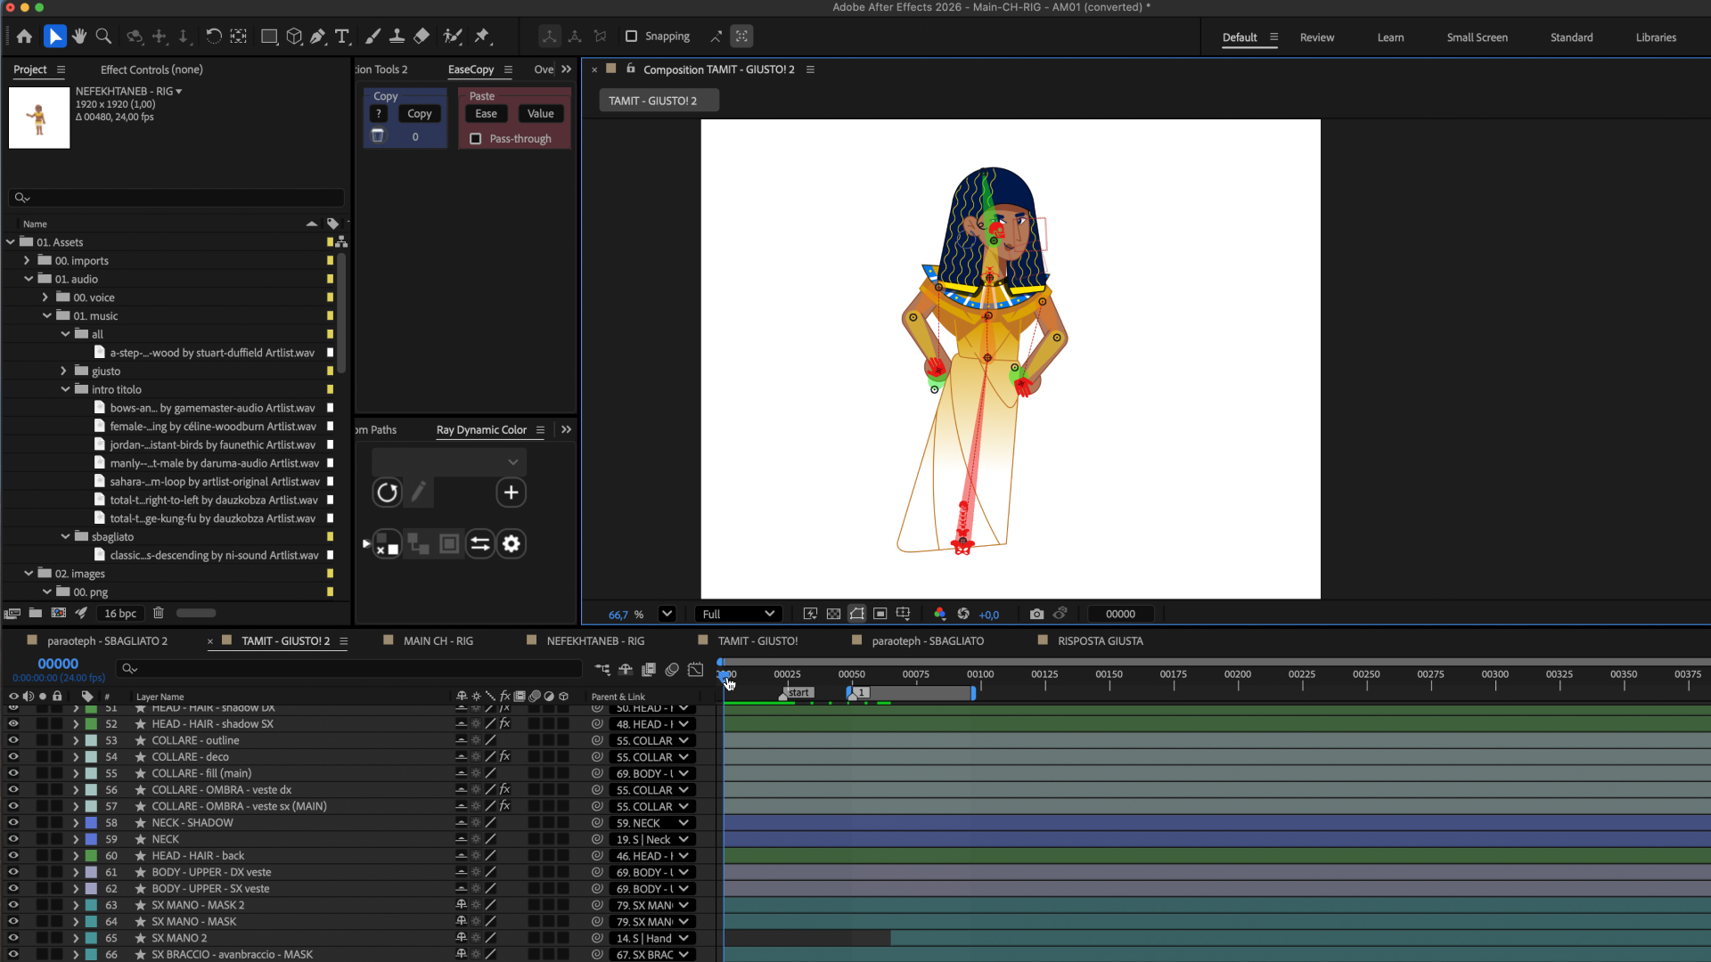Click the Ease paste button

point(486,113)
